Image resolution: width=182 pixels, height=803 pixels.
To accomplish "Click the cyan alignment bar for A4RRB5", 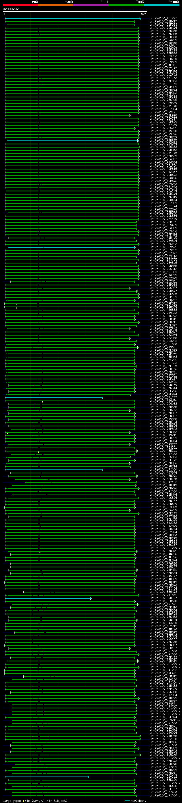I will [73, 141].
